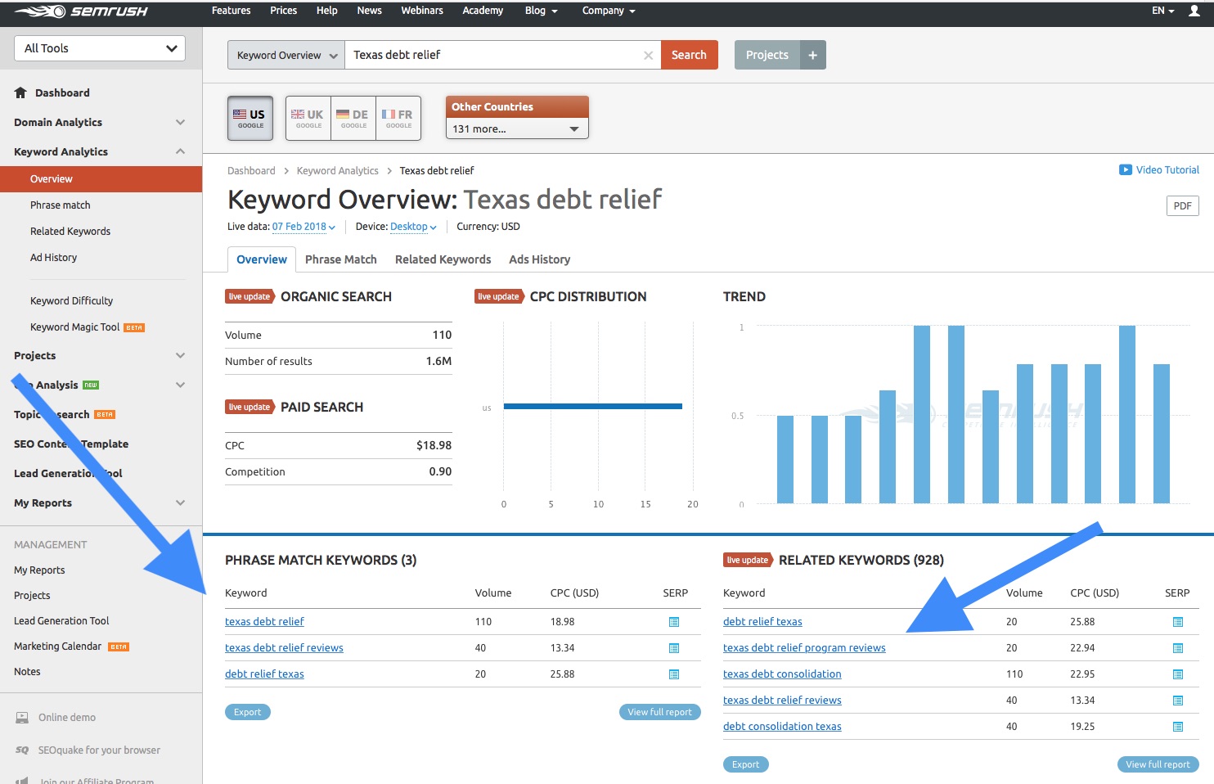Screen dimensions: 1214x784
Task: Switch to the Related Keywords tab
Action: [x=443, y=259]
